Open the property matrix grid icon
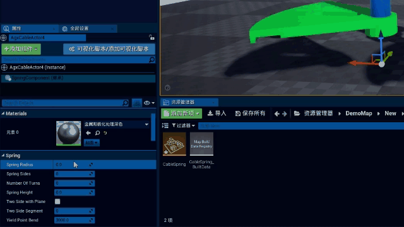The height and width of the screenshot is (227, 404). 136,103
